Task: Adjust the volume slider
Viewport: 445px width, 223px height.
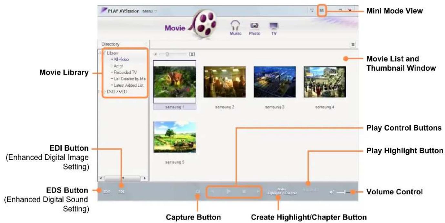Action: [x=344, y=192]
